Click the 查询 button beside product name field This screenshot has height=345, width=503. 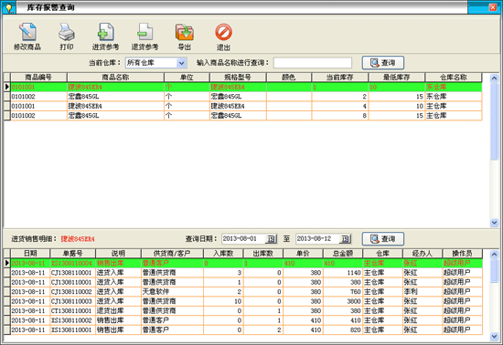coord(382,63)
